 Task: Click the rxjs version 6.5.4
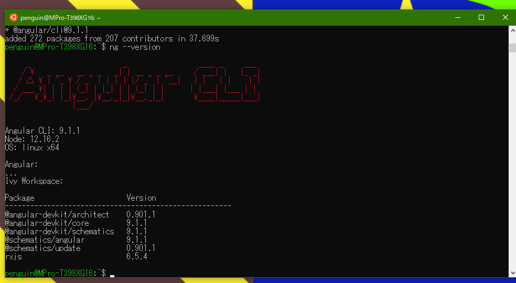pos(136,257)
